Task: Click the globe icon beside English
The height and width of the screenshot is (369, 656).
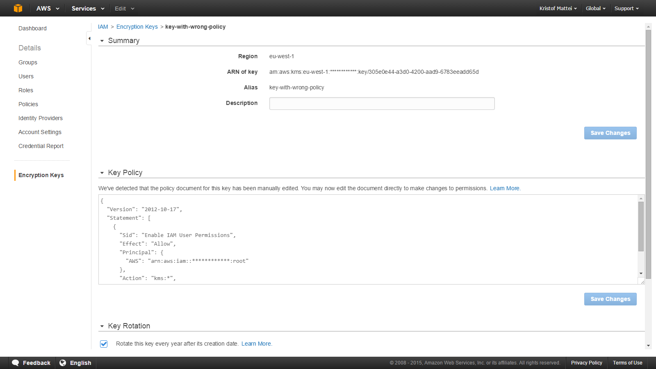Action: [63, 363]
